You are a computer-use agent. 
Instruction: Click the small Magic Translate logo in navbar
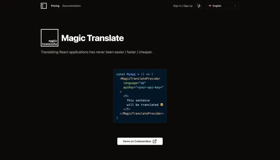point(43,6)
